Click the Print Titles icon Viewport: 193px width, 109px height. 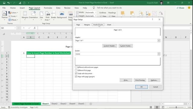pos(70,14)
